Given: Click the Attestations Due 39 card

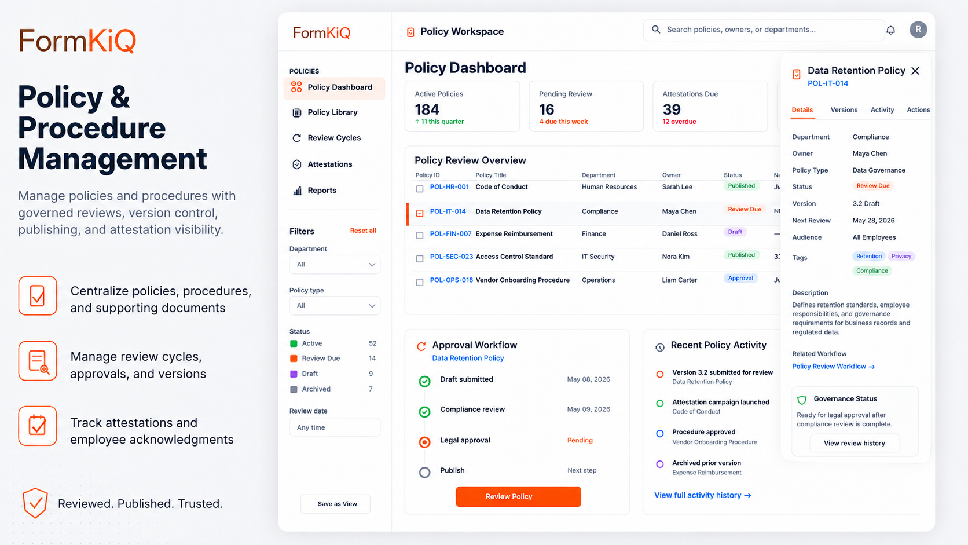Looking at the screenshot, I should coord(710,107).
